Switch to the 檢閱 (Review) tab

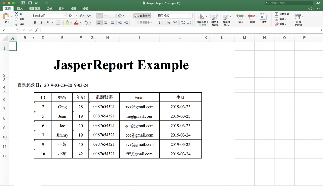click(73, 8)
